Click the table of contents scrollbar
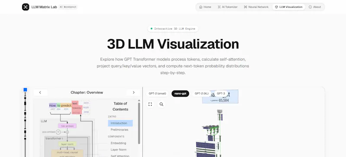346x157 pixels. tap(139, 123)
